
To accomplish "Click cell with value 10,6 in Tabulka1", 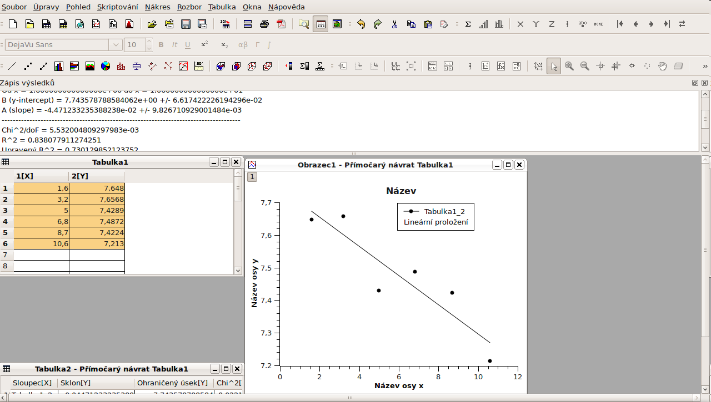I will [x=41, y=243].
